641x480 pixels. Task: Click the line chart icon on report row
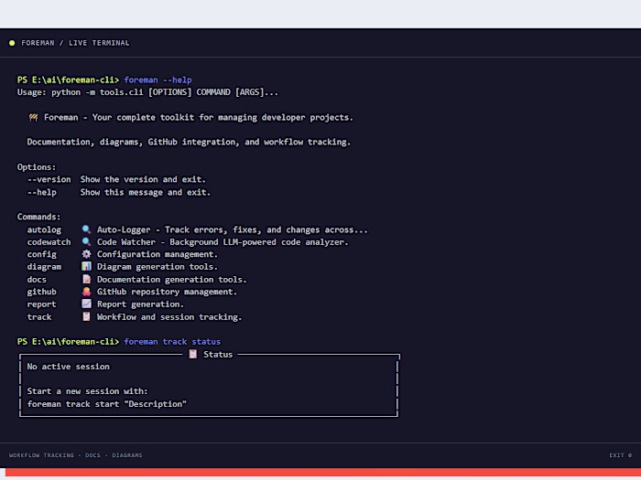point(86,304)
